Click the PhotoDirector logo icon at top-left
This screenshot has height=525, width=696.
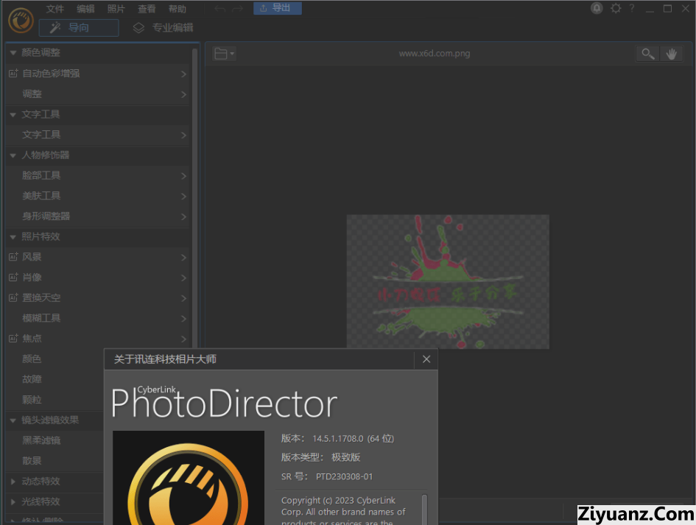[x=21, y=20]
